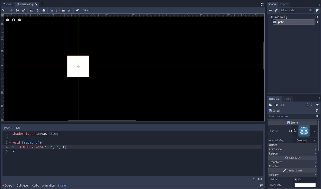Load an existing resource folder icon
321x189 pixels.
276,105
